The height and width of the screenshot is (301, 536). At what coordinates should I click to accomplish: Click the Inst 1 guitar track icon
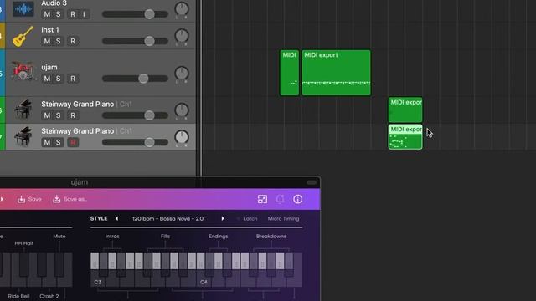23,36
